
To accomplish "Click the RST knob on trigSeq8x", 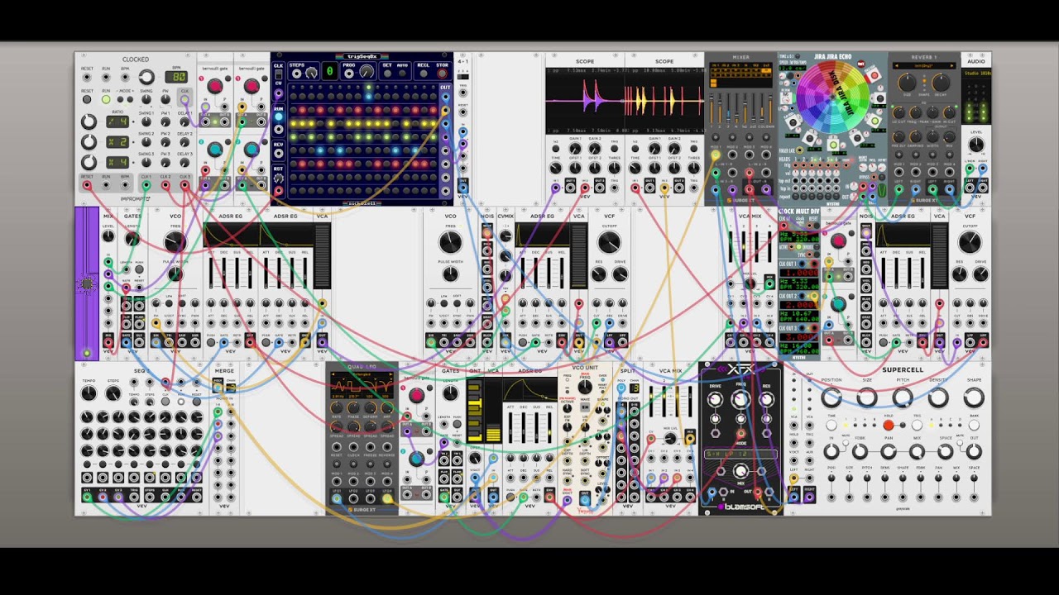I will [x=279, y=178].
